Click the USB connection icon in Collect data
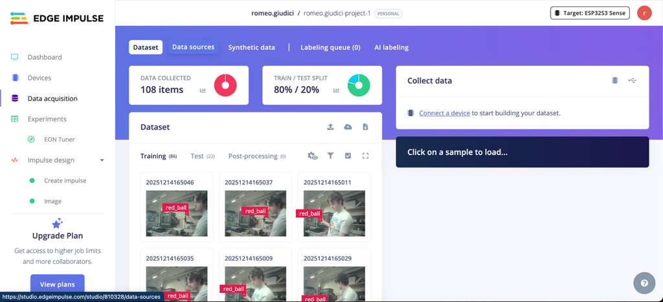The image size is (663, 302). pos(633,81)
